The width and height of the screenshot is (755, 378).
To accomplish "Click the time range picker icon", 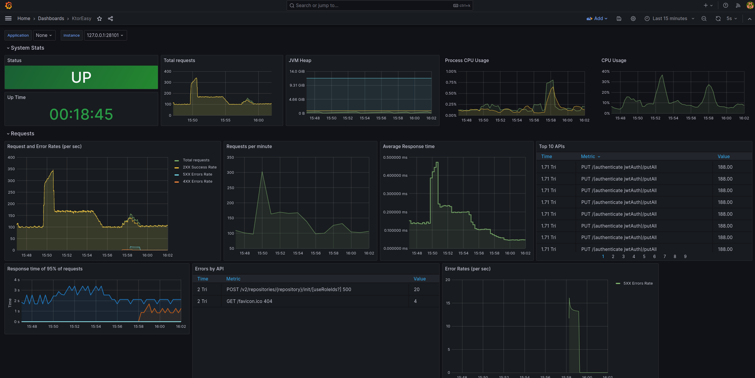I will click(x=647, y=19).
